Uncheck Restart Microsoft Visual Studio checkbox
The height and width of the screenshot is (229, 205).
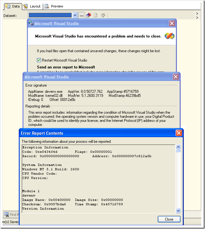click(x=39, y=60)
